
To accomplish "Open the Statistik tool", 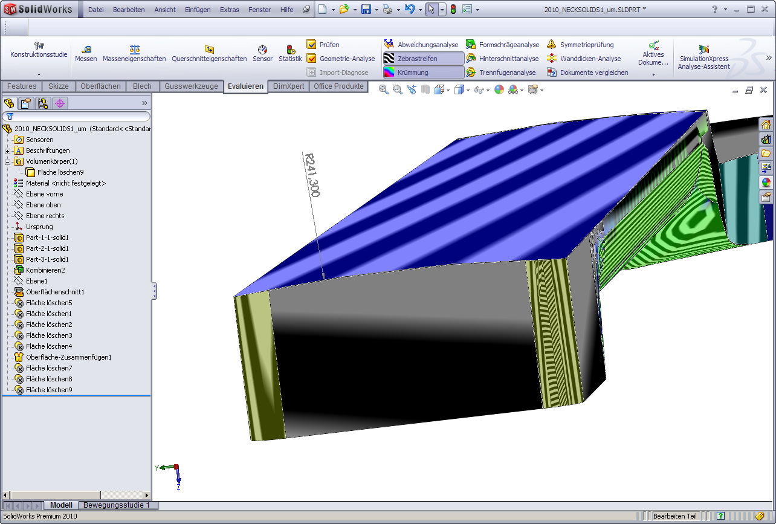I will [290, 54].
